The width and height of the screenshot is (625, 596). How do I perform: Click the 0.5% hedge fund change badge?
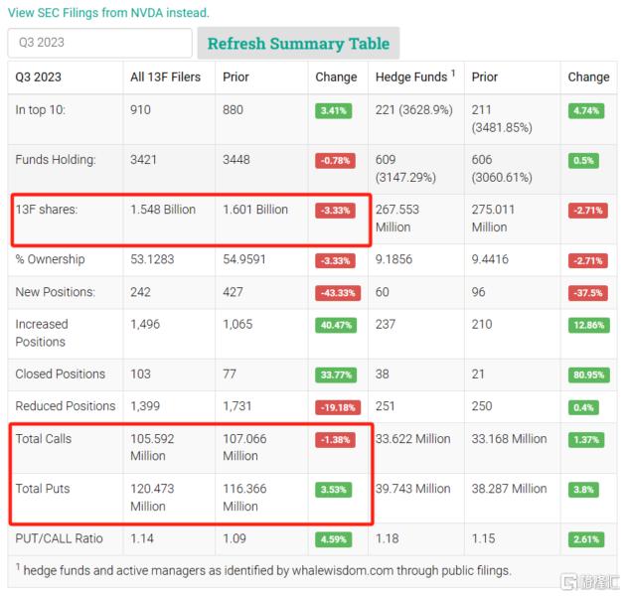[583, 161]
